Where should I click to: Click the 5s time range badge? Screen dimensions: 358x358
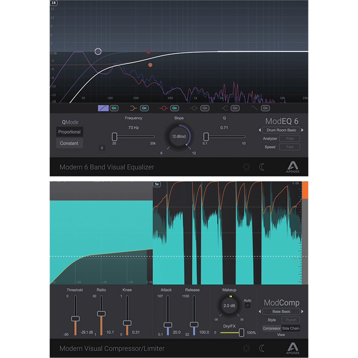[x=157, y=184]
